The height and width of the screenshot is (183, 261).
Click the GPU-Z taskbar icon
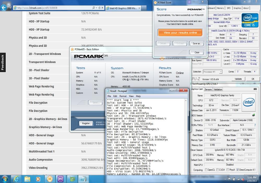point(72,179)
